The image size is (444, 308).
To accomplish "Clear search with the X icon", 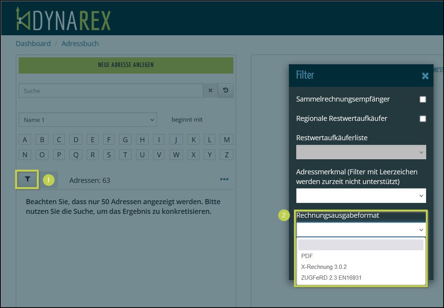I will coord(211,91).
